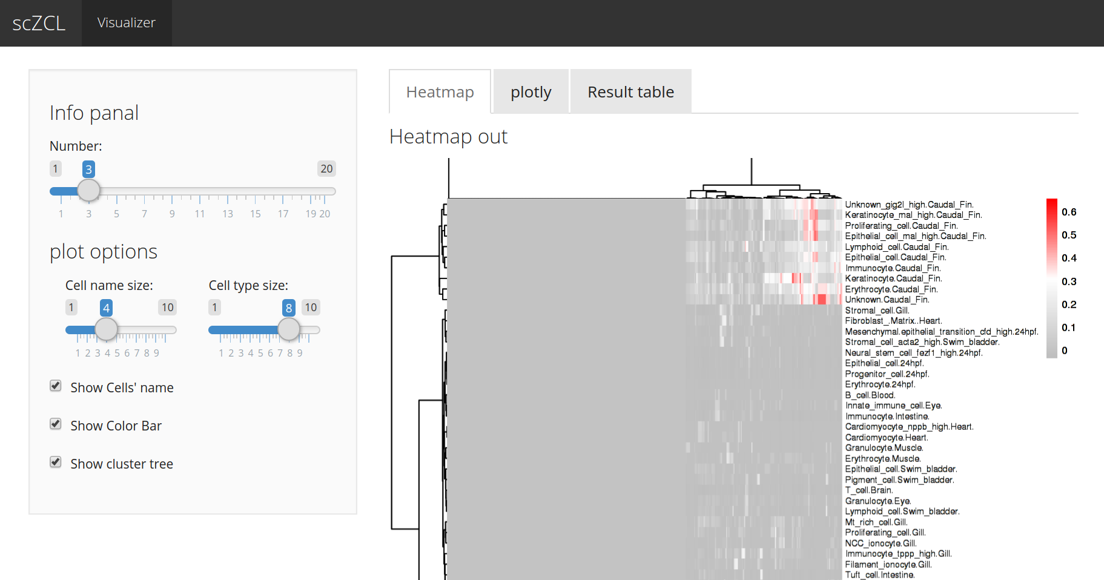Click the scZCL brand link
The image size is (1104, 580).
pyautogui.click(x=39, y=23)
